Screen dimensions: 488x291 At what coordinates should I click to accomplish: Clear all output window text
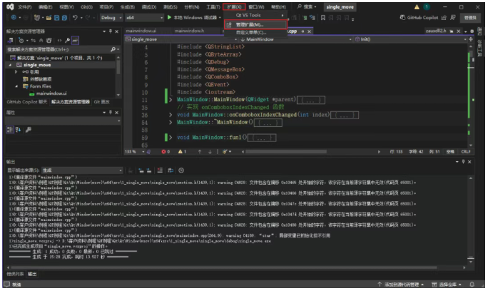(x=160, y=170)
